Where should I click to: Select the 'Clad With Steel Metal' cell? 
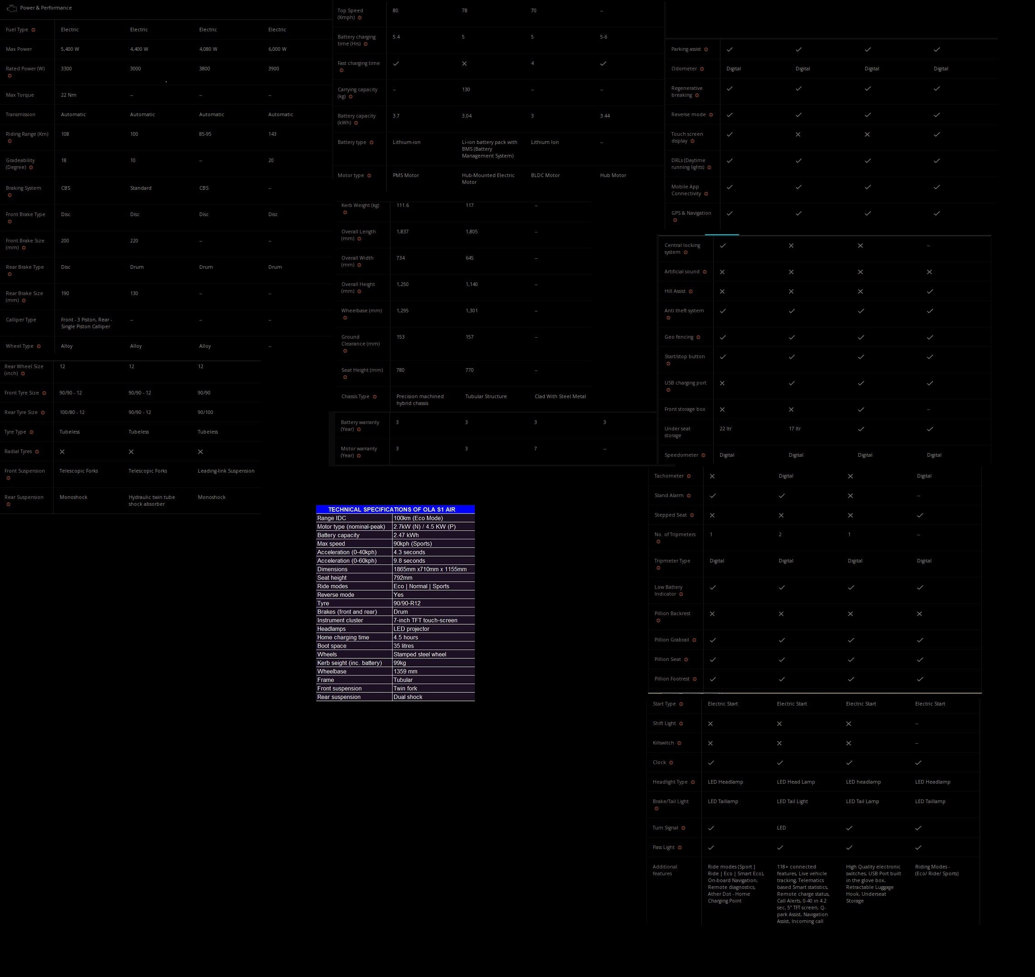560,396
